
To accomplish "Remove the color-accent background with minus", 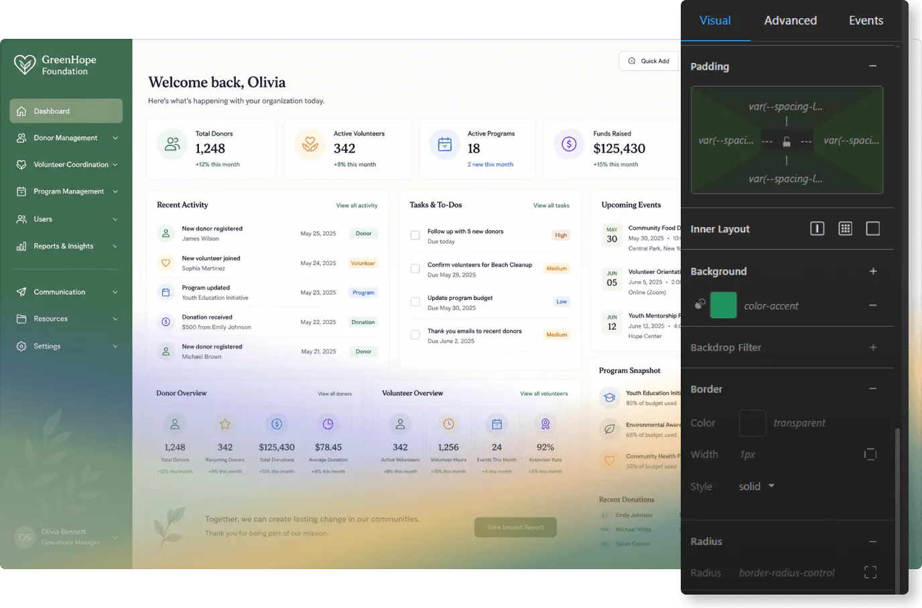I will pyautogui.click(x=873, y=305).
